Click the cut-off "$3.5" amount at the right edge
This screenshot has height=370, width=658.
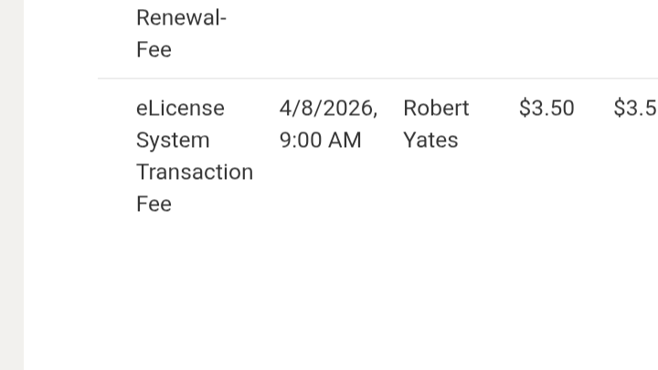[635, 108]
